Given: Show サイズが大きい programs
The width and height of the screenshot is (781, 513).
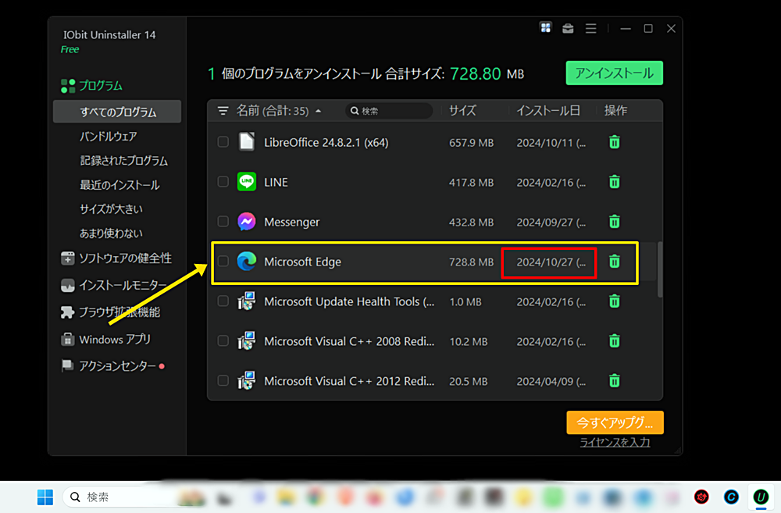Looking at the screenshot, I should (x=111, y=209).
